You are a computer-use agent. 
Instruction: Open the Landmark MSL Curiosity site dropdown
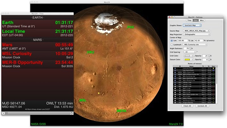(x=195, y=45)
